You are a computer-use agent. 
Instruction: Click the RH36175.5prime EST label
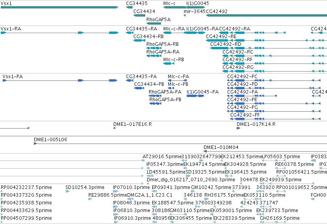[224, 195]
